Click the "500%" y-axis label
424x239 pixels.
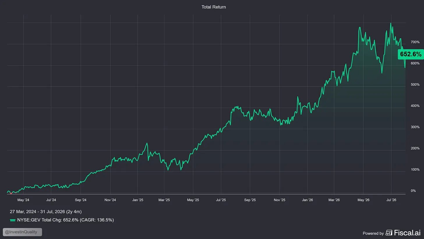pyautogui.click(x=415, y=85)
